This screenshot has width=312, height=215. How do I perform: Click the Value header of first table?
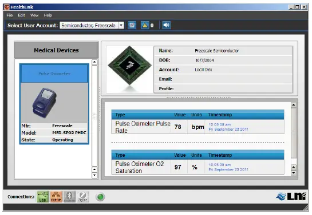(180, 115)
